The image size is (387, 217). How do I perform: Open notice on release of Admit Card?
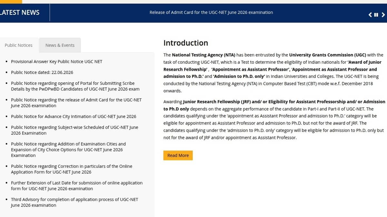point(76,103)
